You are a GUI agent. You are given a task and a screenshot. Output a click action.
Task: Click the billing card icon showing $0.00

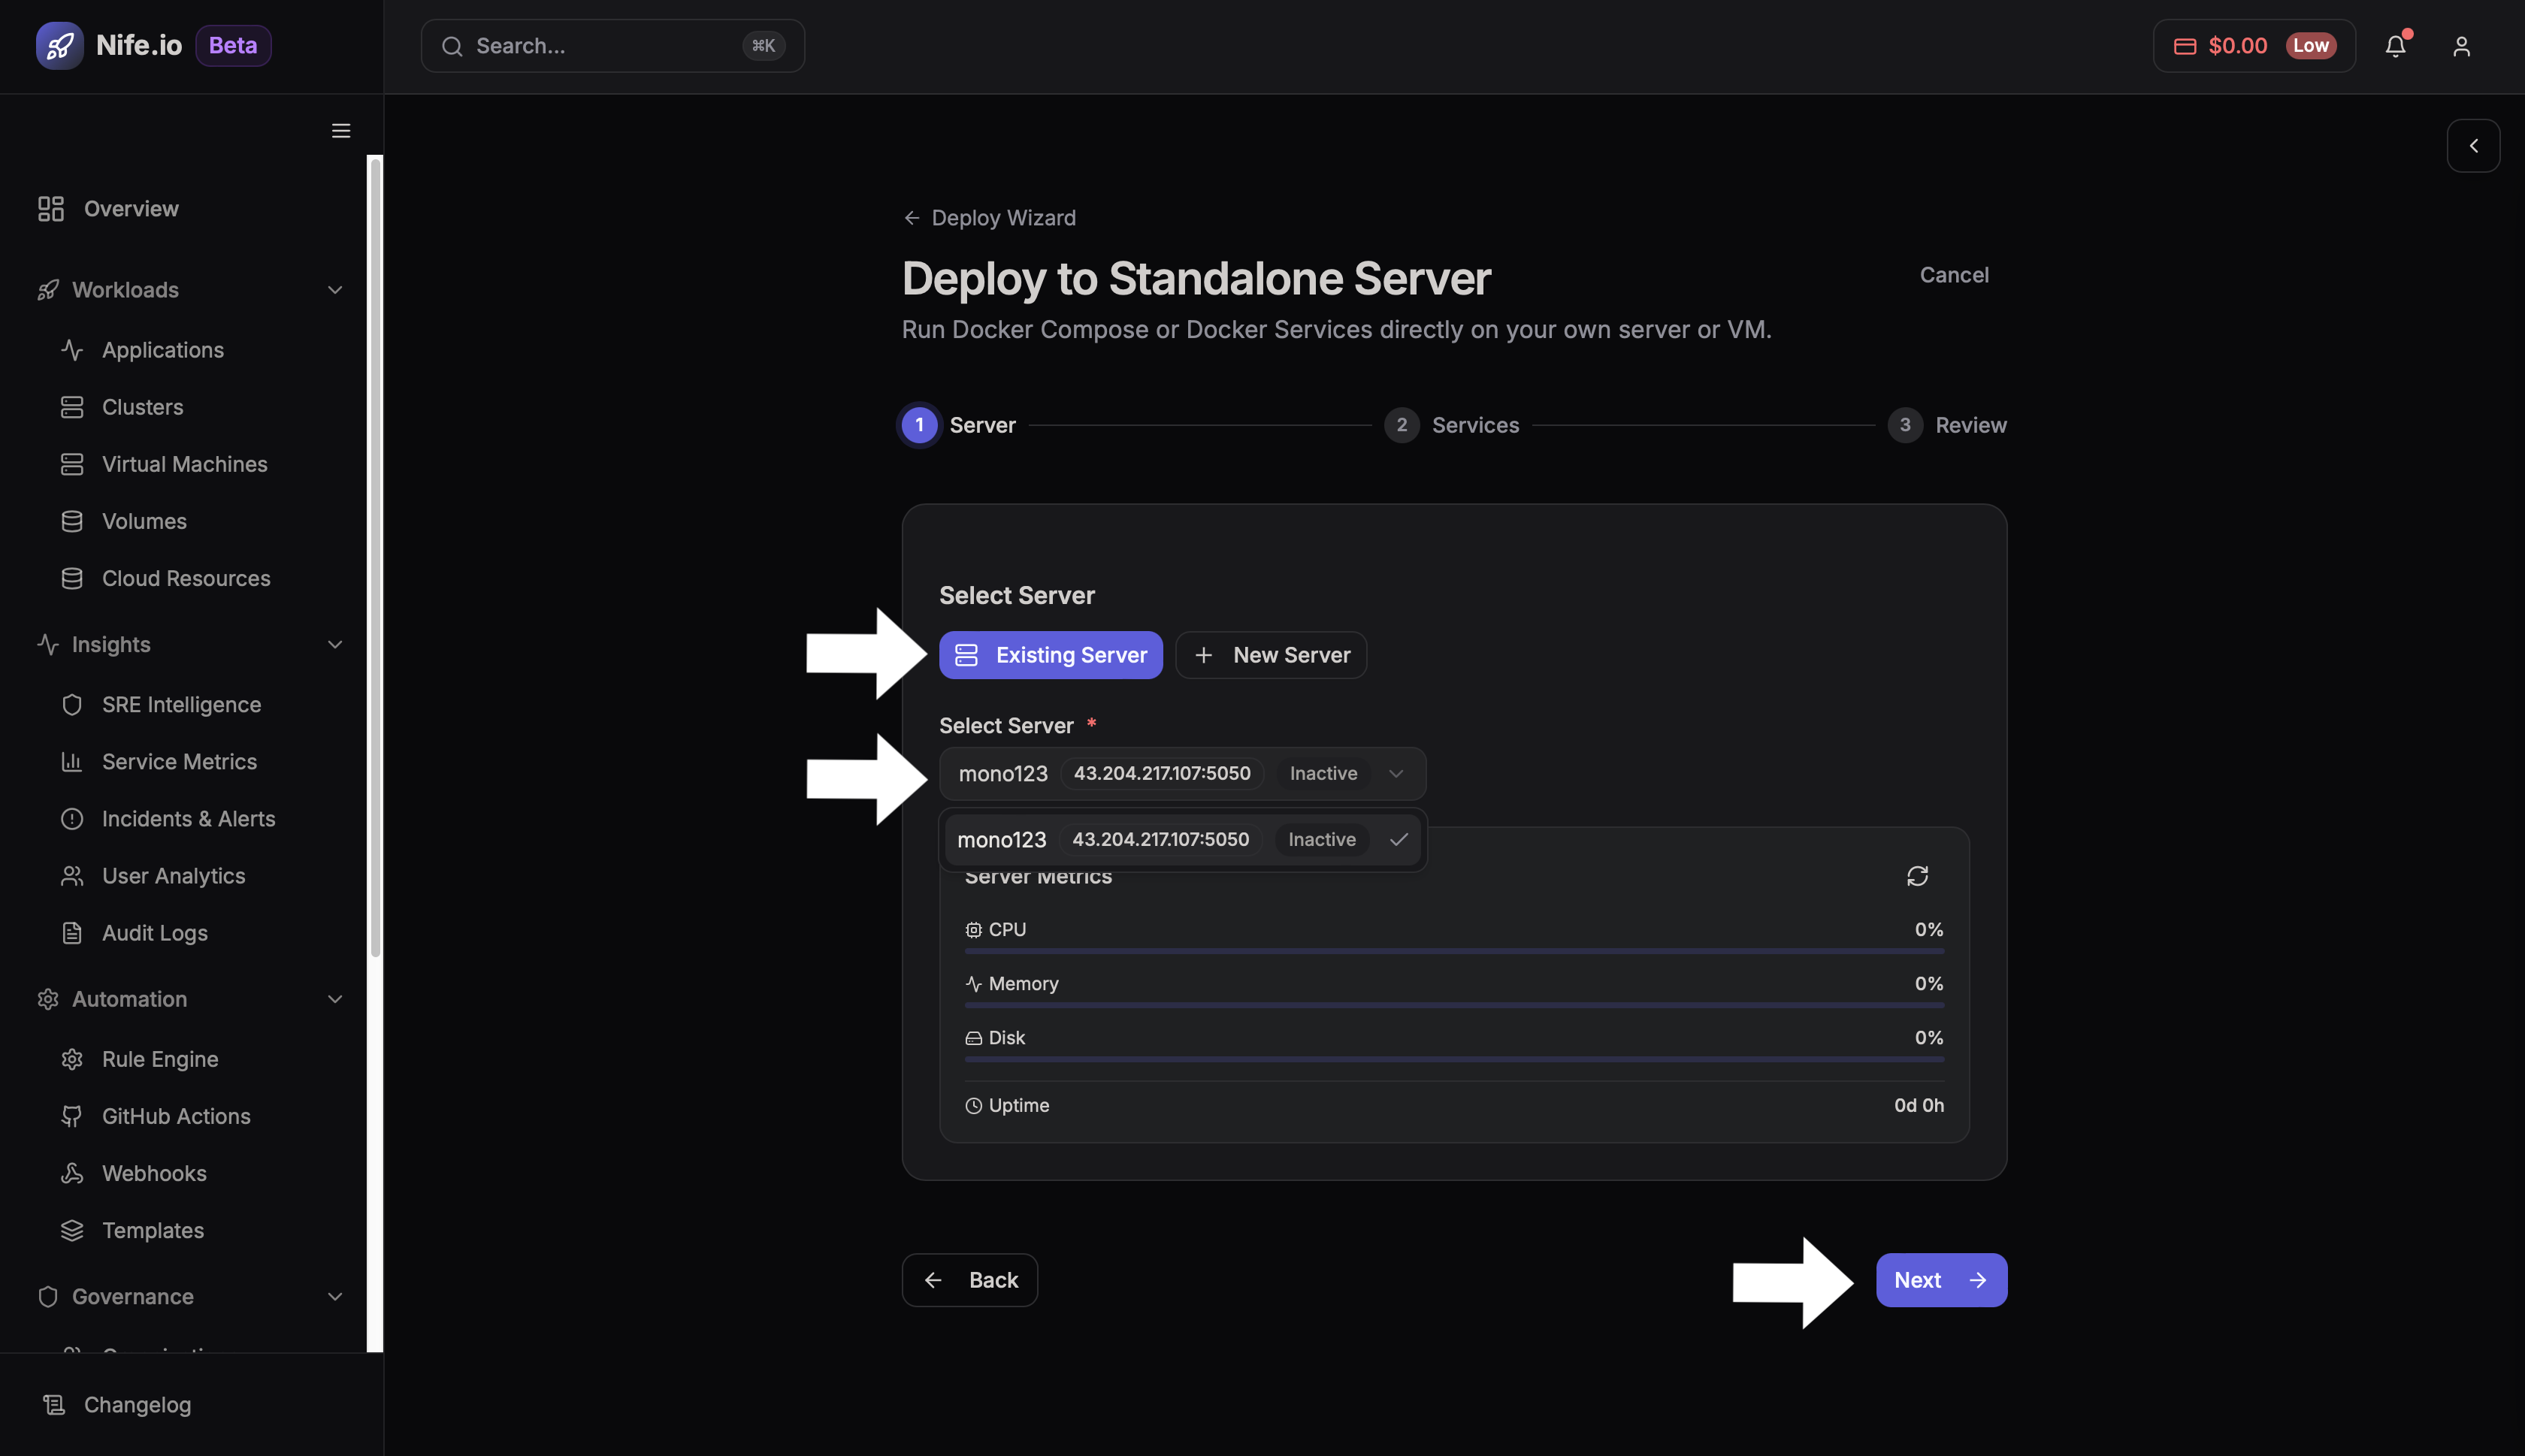(2186, 45)
